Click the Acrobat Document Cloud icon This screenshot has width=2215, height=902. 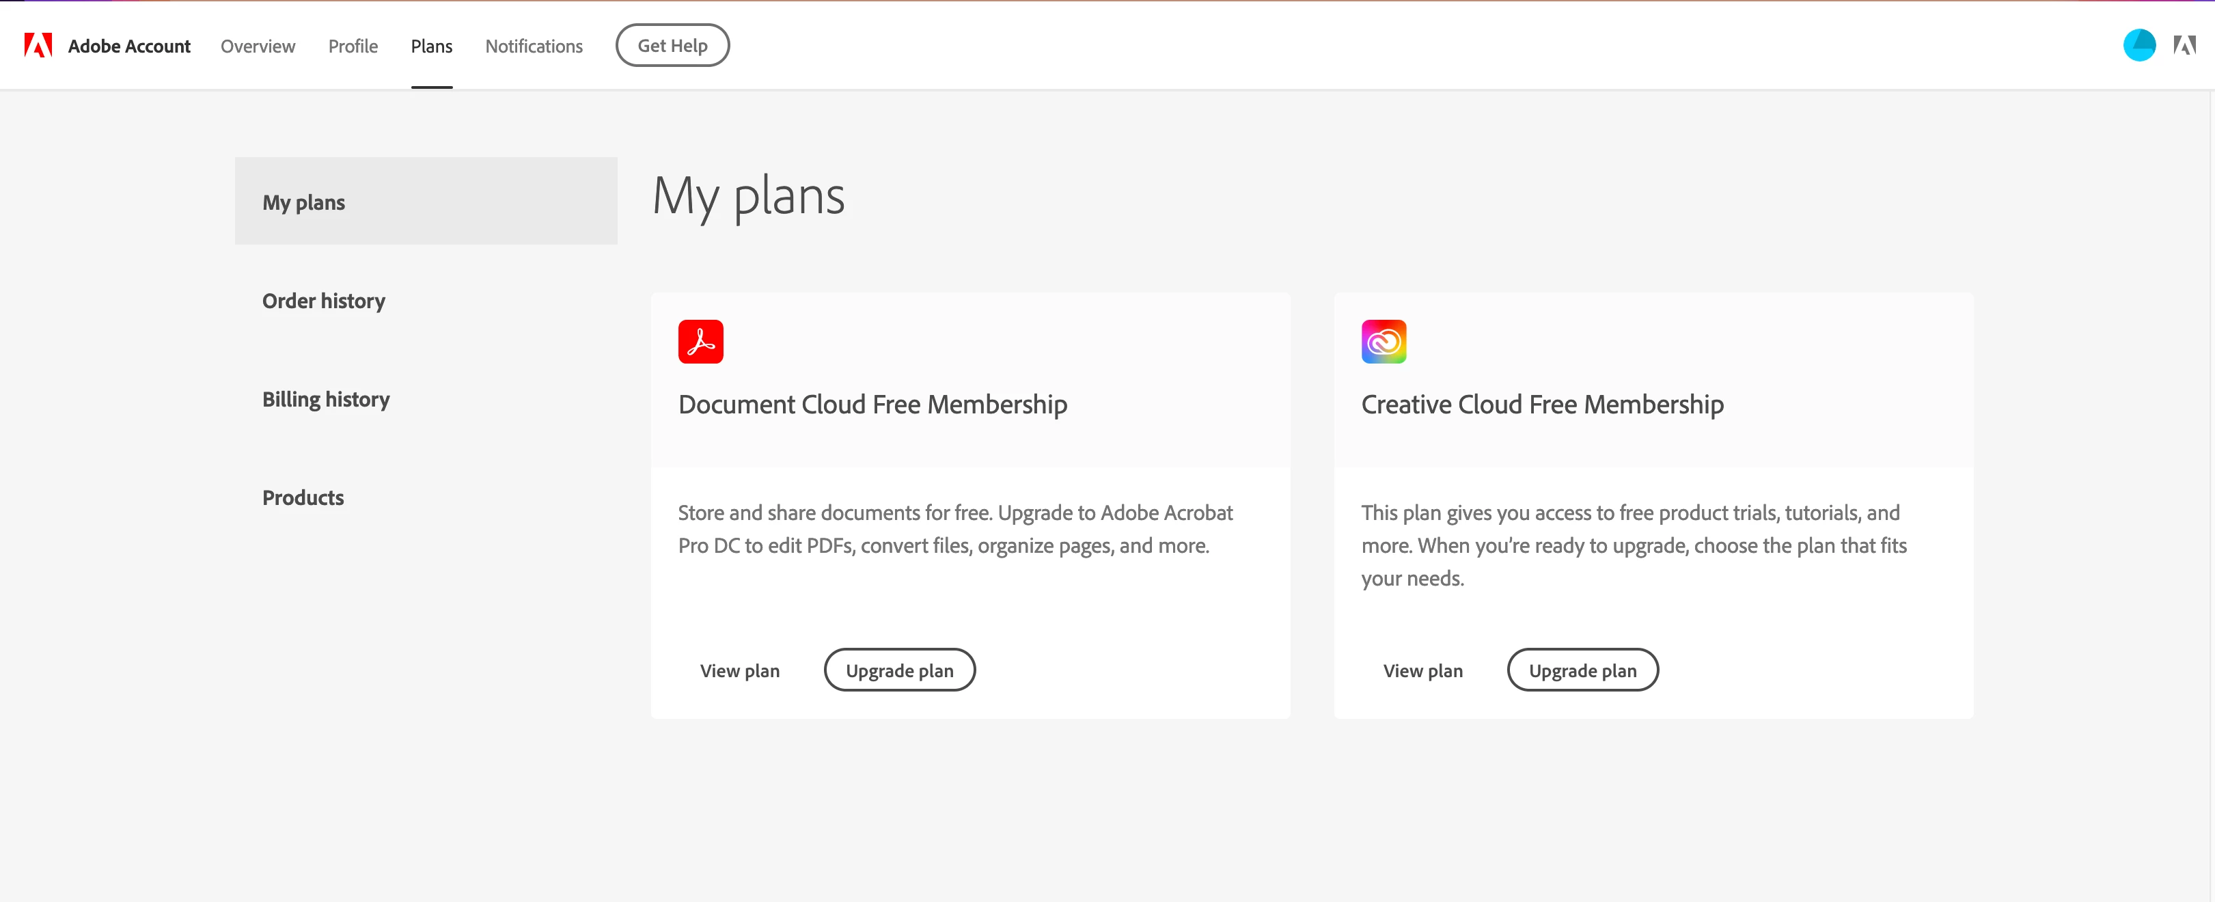click(700, 342)
